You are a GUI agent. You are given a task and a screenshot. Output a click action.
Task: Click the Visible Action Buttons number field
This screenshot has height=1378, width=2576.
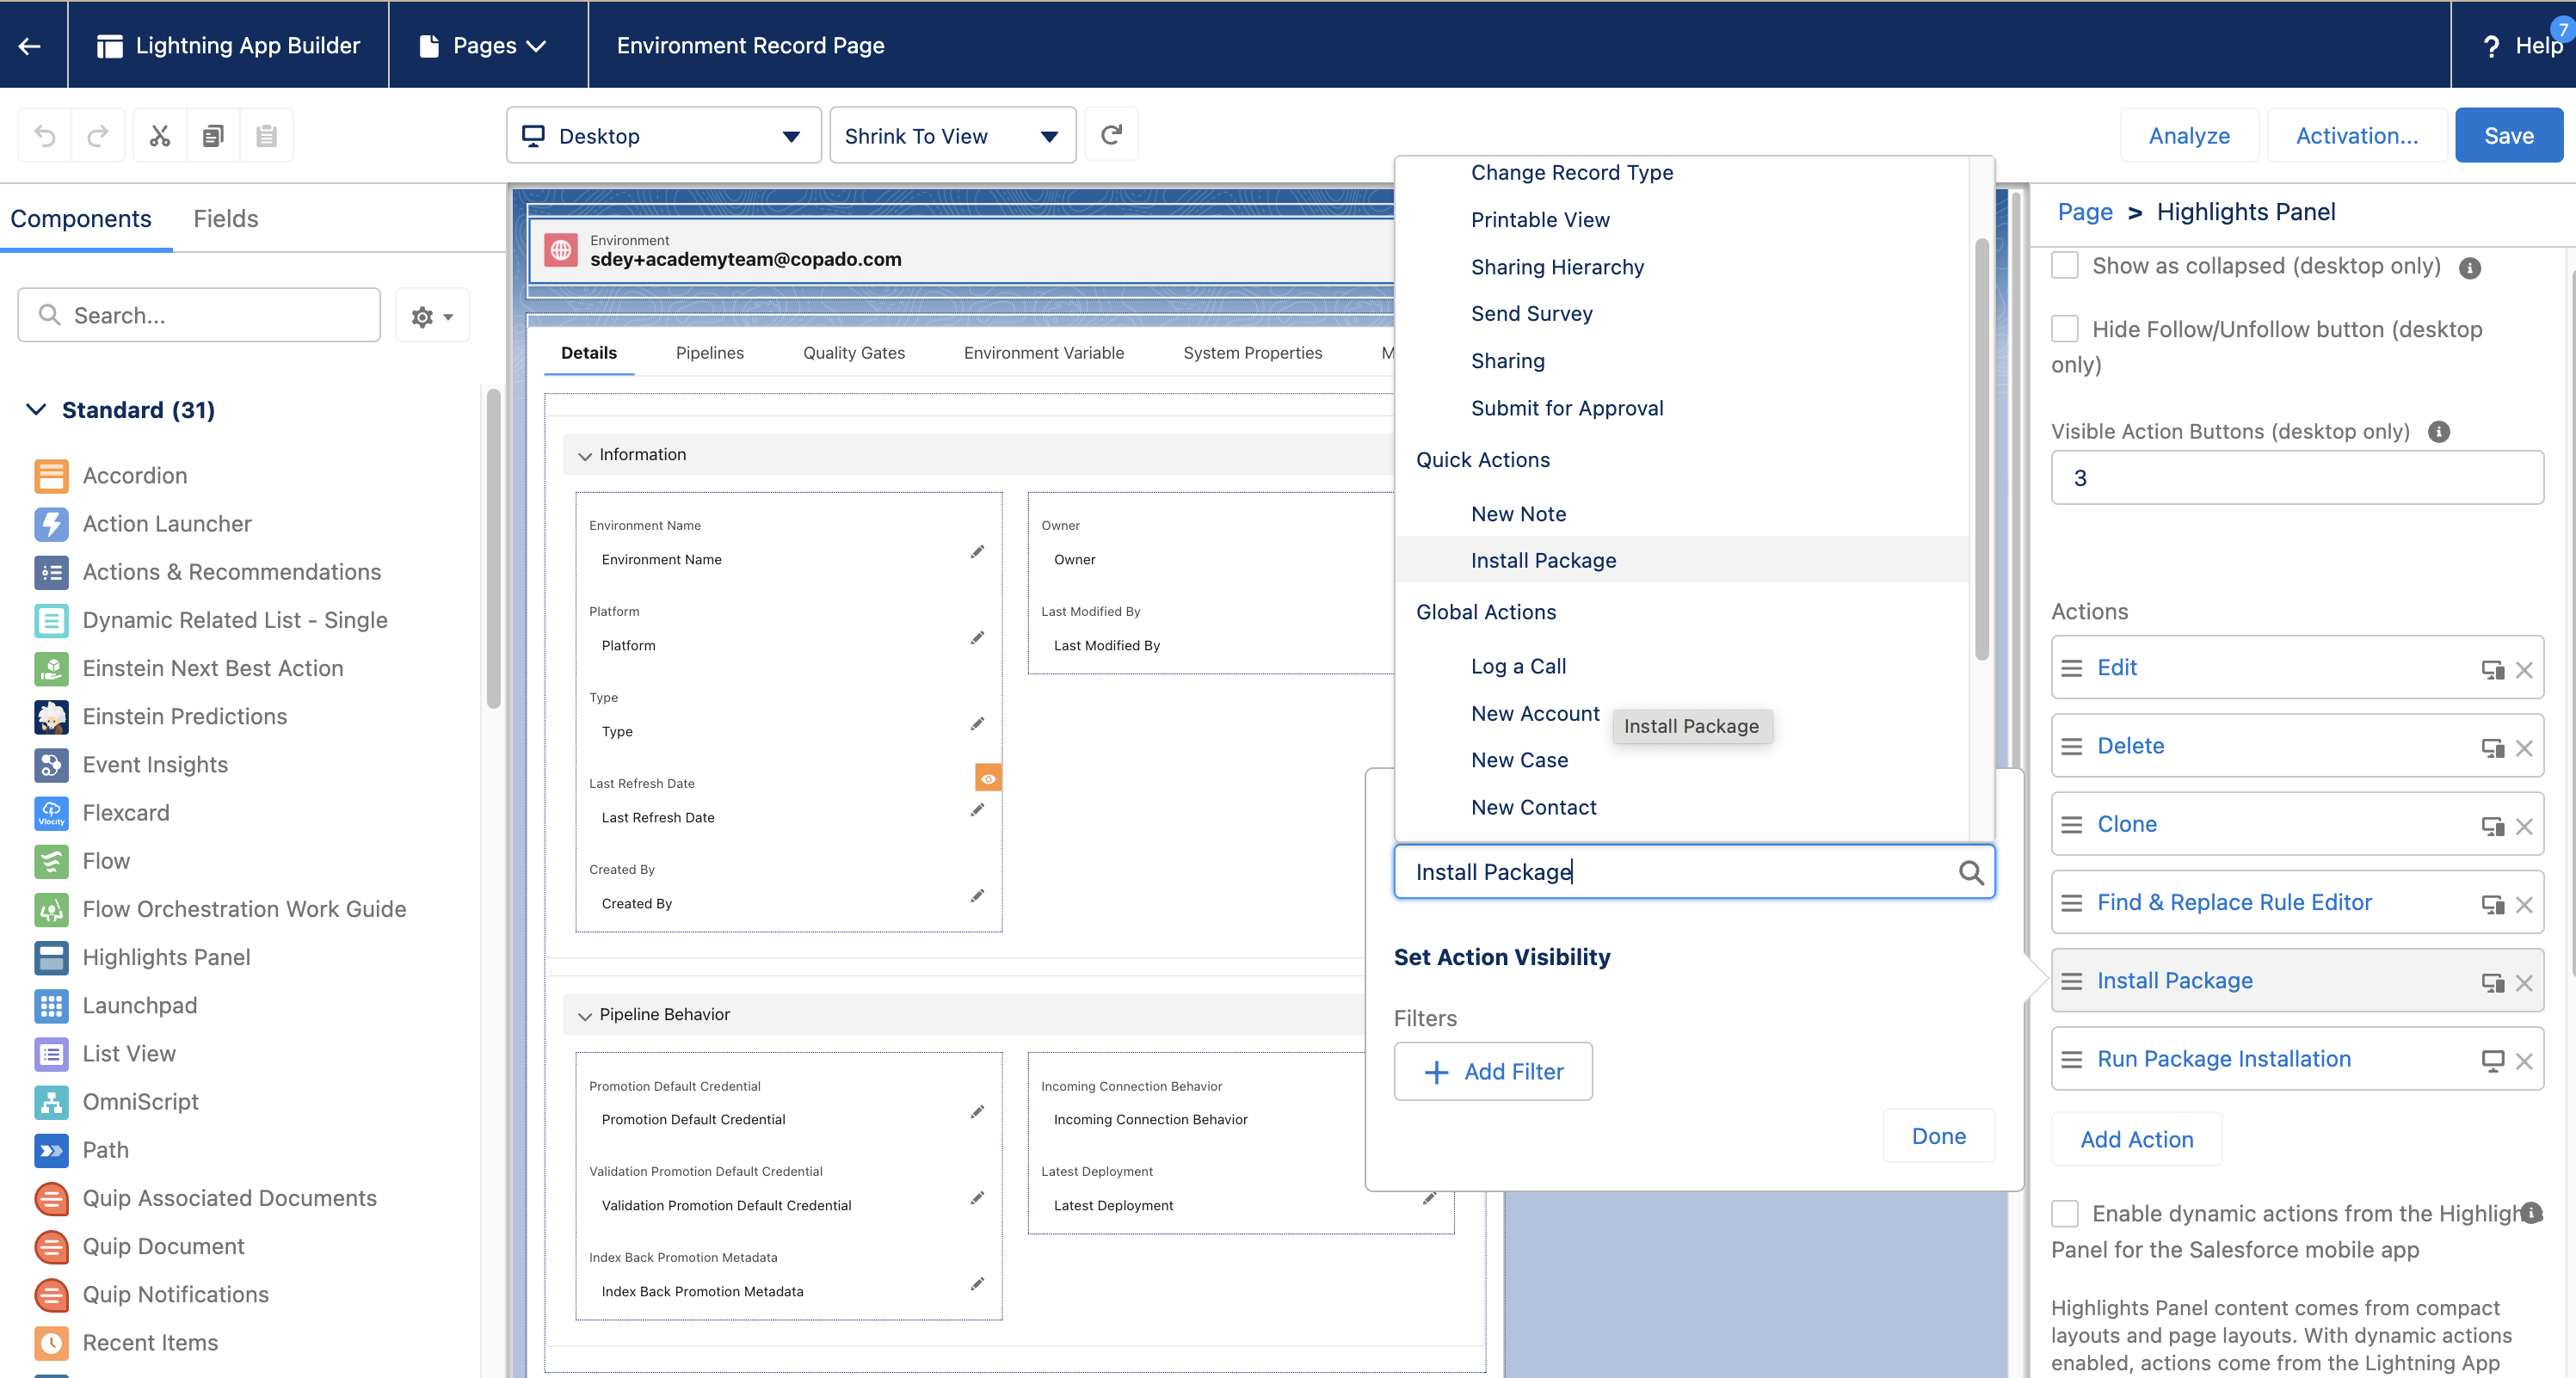pyautogui.click(x=2297, y=478)
